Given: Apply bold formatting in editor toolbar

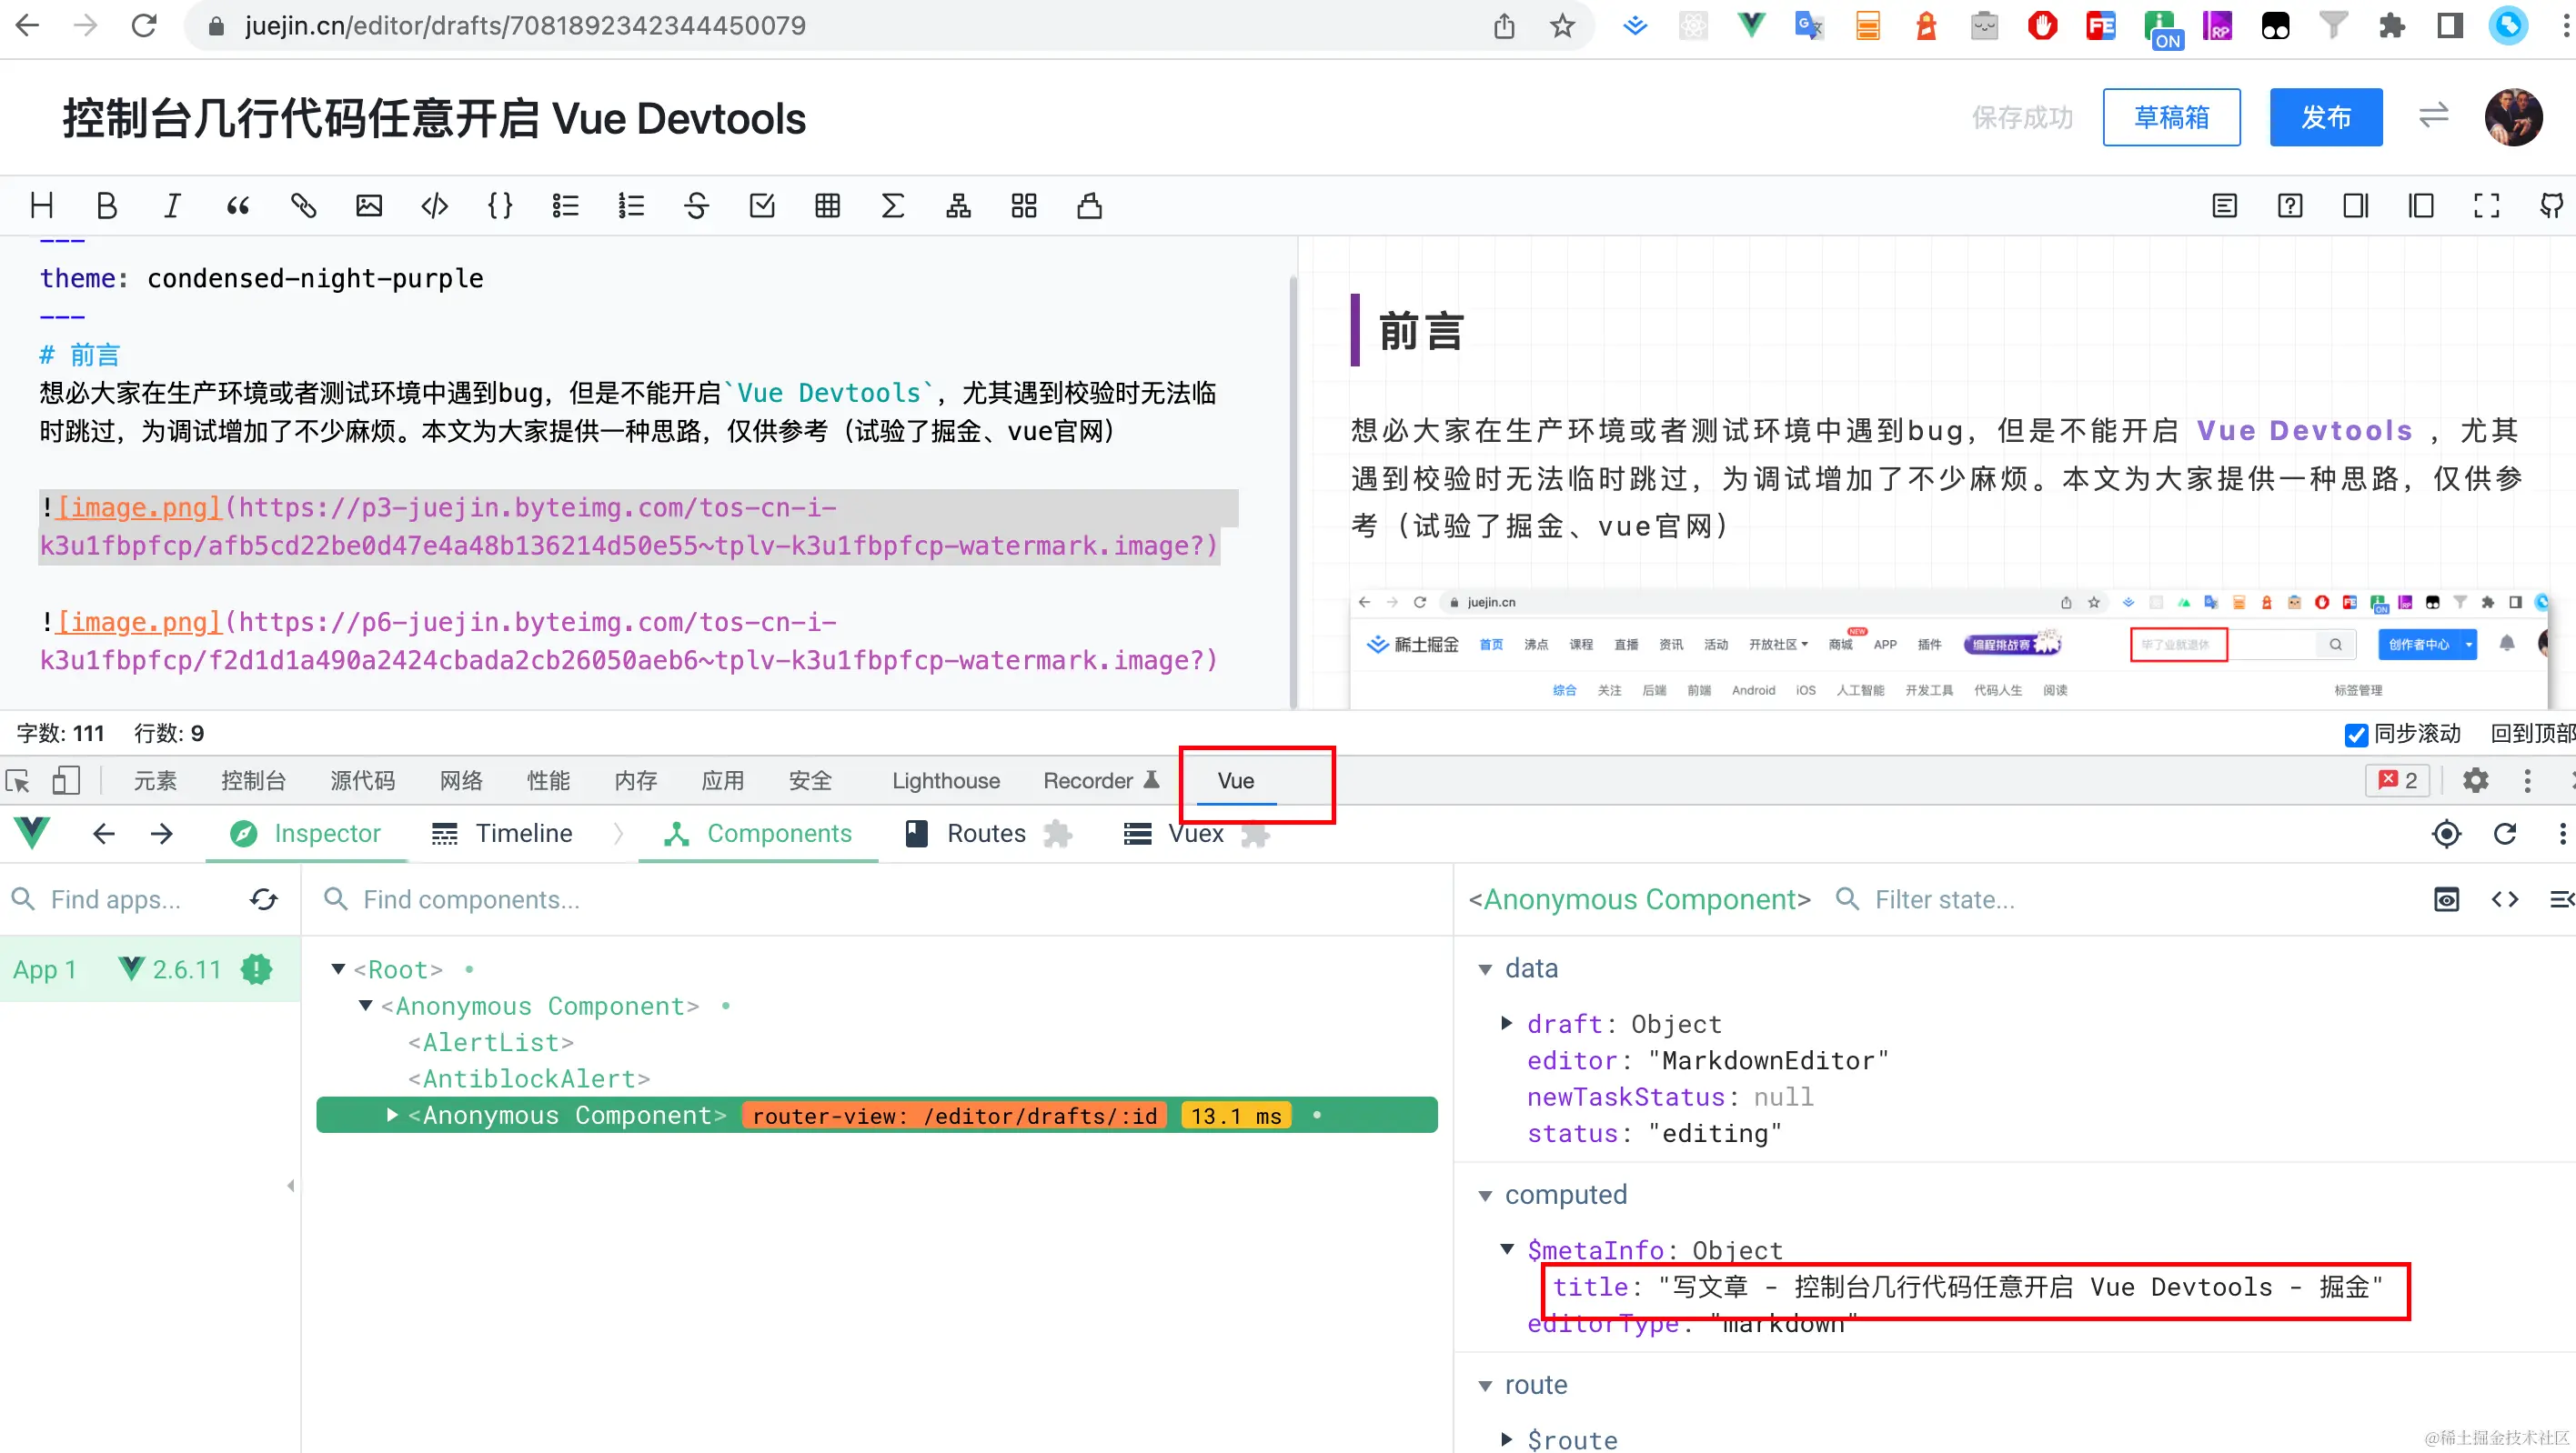Looking at the screenshot, I should click(x=107, y=205).
